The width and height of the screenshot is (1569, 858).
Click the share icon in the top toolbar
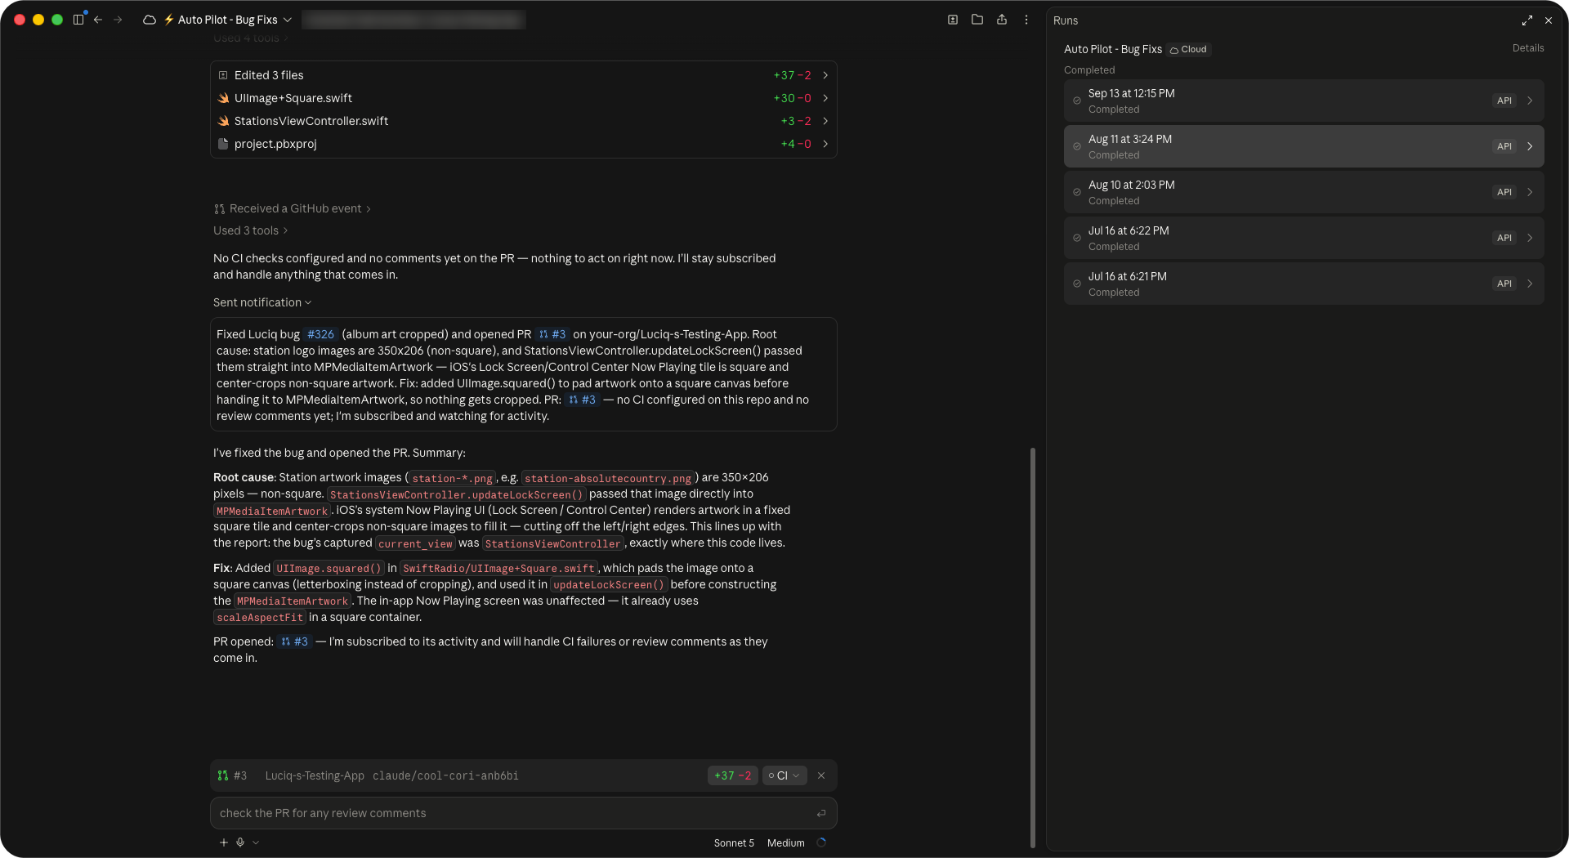click(x=1002, y=20)
